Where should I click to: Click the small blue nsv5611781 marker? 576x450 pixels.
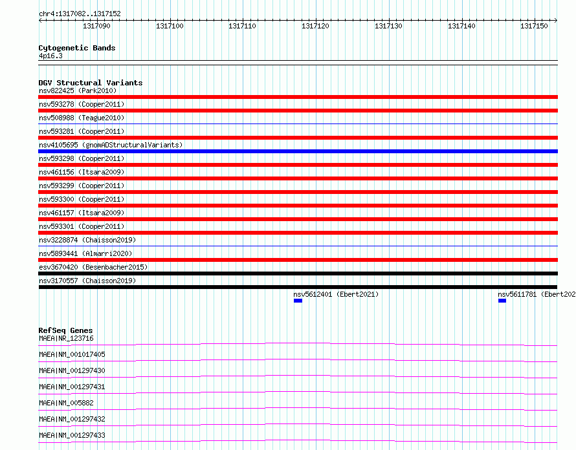tap(502, 301)
